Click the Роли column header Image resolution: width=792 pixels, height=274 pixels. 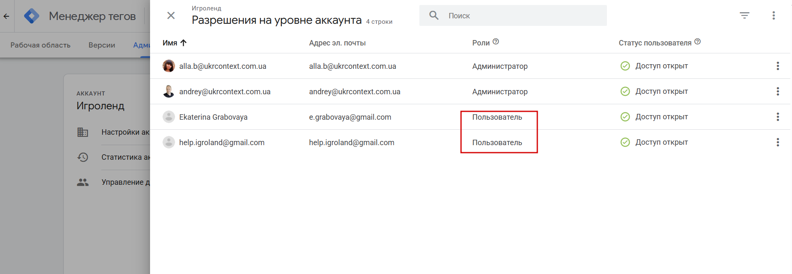point(481,43)
